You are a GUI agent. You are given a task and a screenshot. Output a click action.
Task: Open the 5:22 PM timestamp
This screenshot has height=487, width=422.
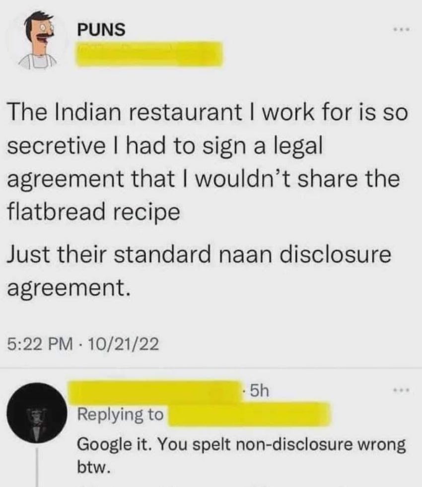click(40, 344)
